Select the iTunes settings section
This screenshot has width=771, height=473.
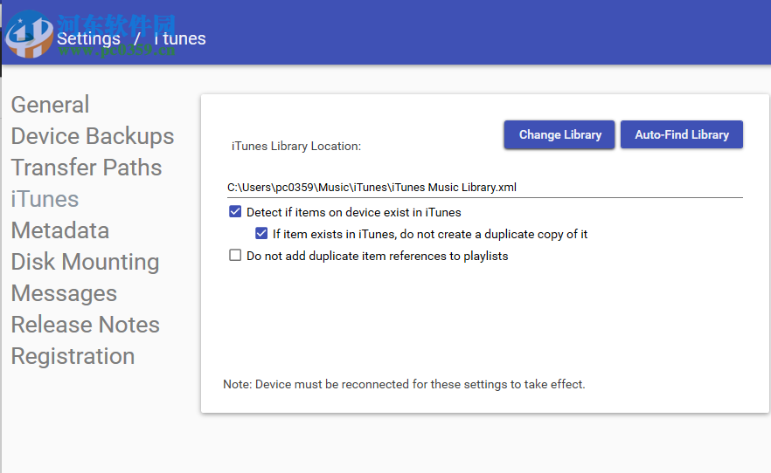point(45,199)
